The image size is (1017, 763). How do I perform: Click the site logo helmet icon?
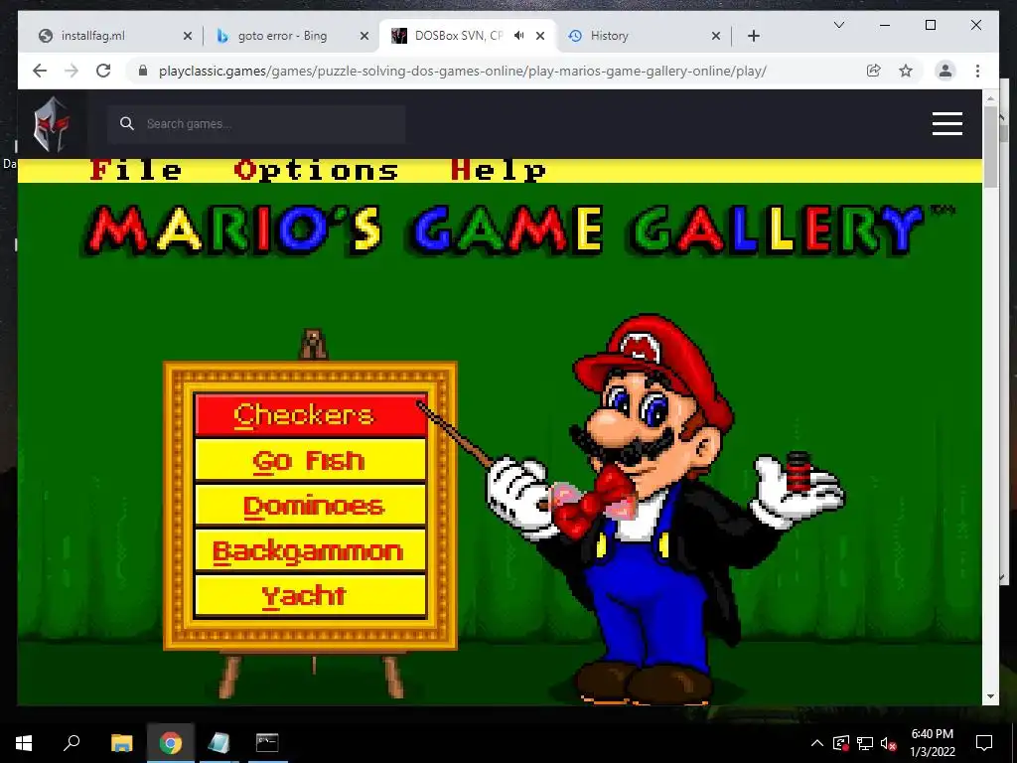coord(52,124)
